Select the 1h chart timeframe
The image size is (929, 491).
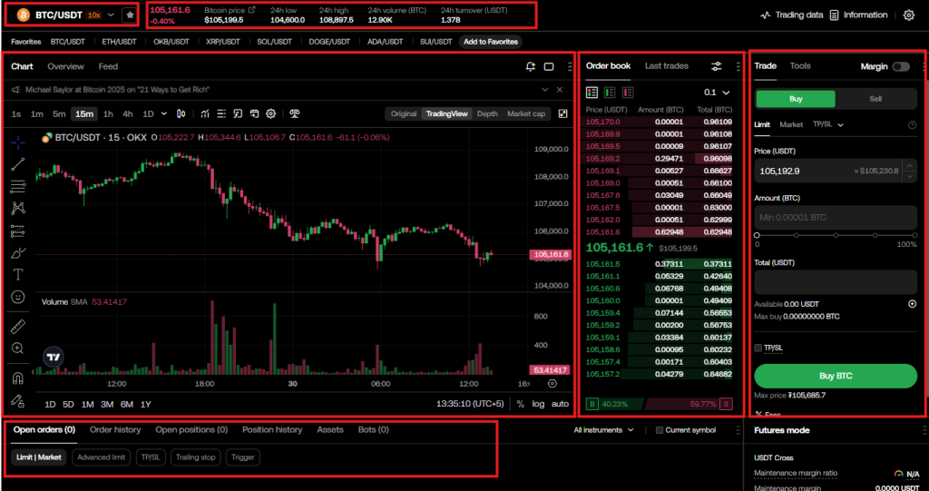(x=109, y=113)
